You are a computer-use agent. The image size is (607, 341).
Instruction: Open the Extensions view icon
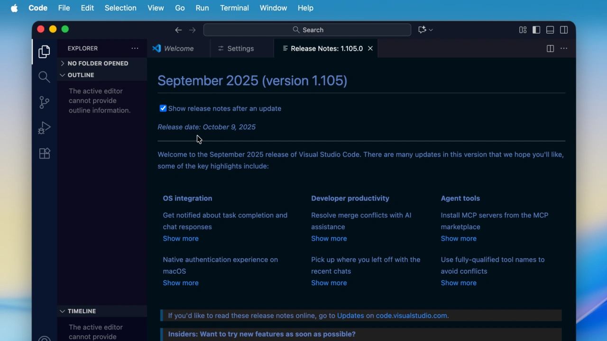(44, 153)
